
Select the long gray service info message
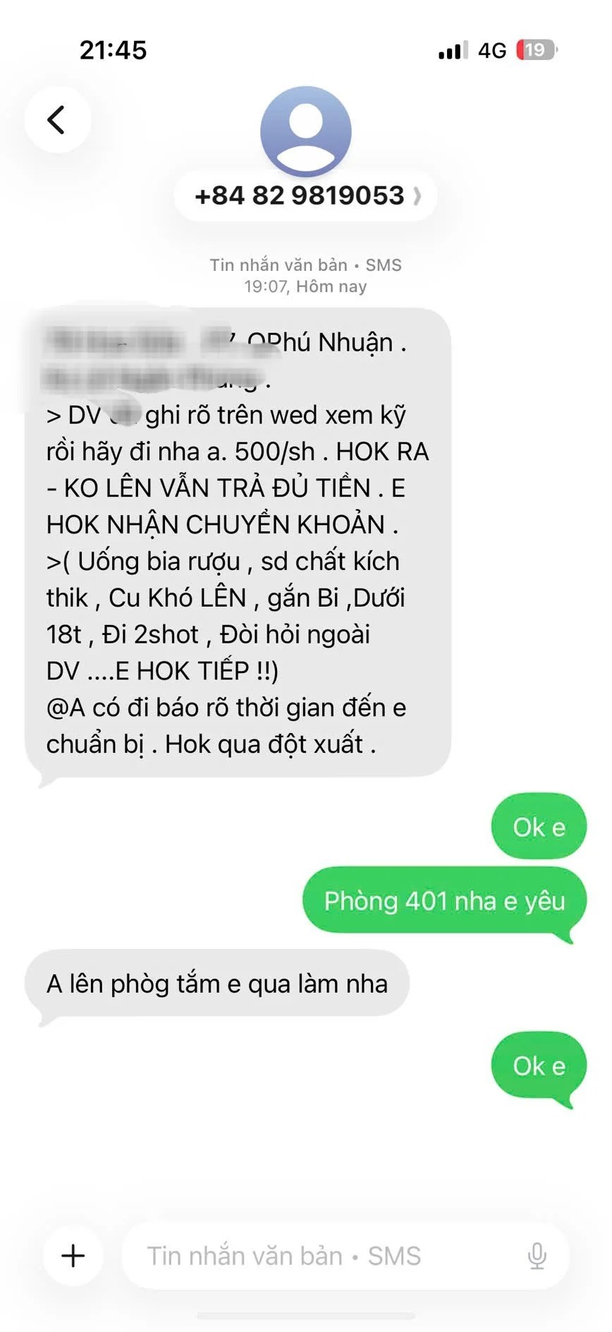pyautogui.click(x=238, y=543)
